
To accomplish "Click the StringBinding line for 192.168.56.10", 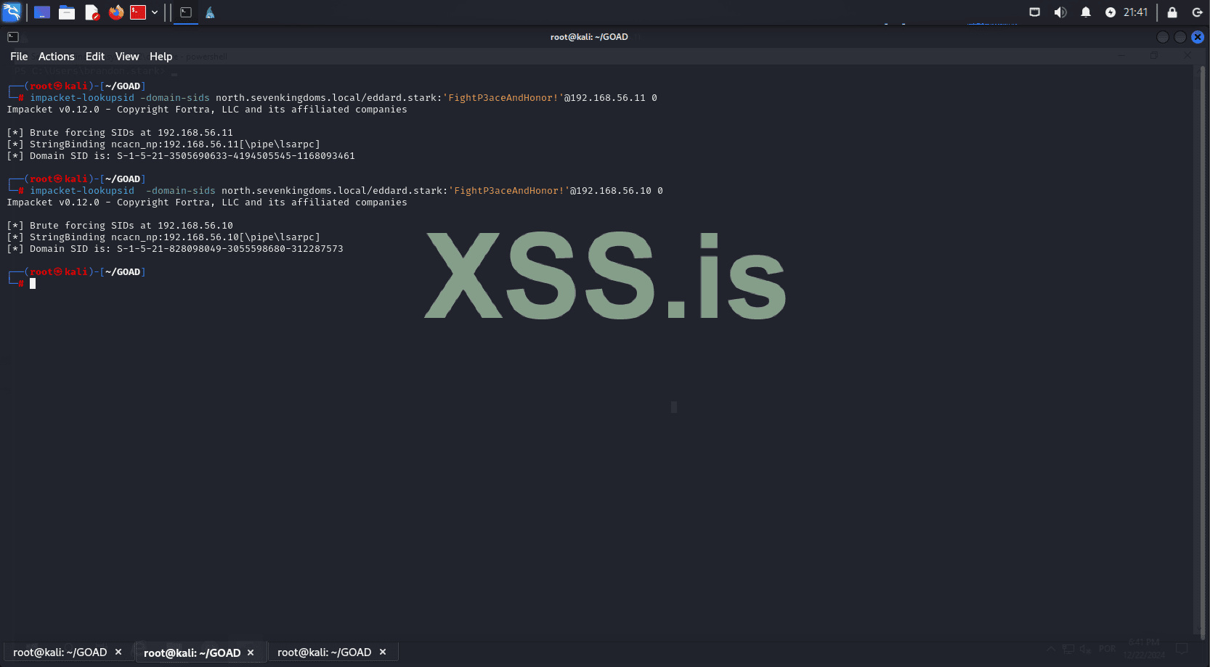I will (x=163, y=237).
